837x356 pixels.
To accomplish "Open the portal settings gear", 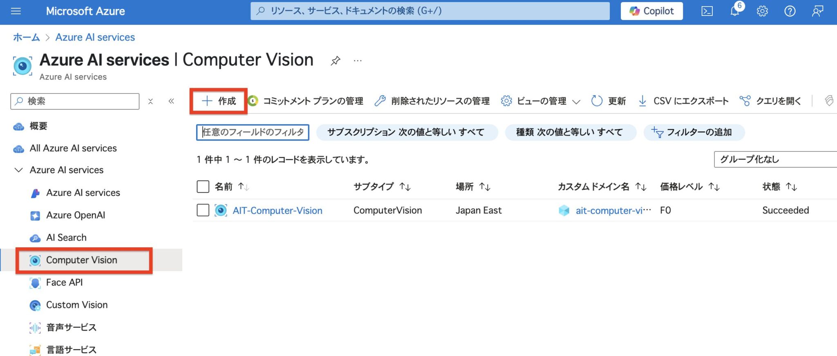I will [762, 11].
